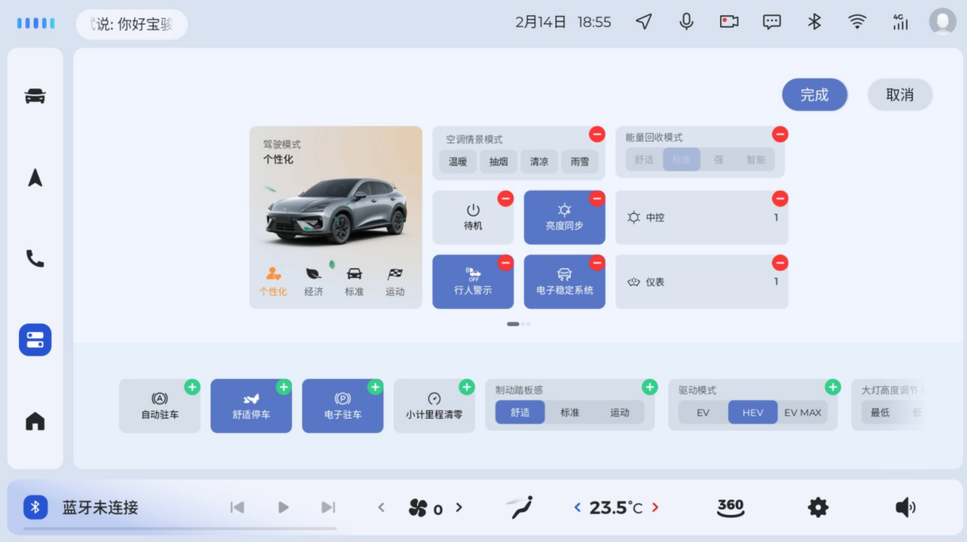The height and width of the screenshot is (542, 967).
Task: Open the dashcam recorder icon
Action: point(729,22)
